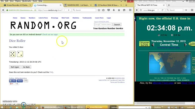The height and width of the screenshot is (109, 195).
Task: Close The Official NIST US Time tab
Action: click(164, 5)
